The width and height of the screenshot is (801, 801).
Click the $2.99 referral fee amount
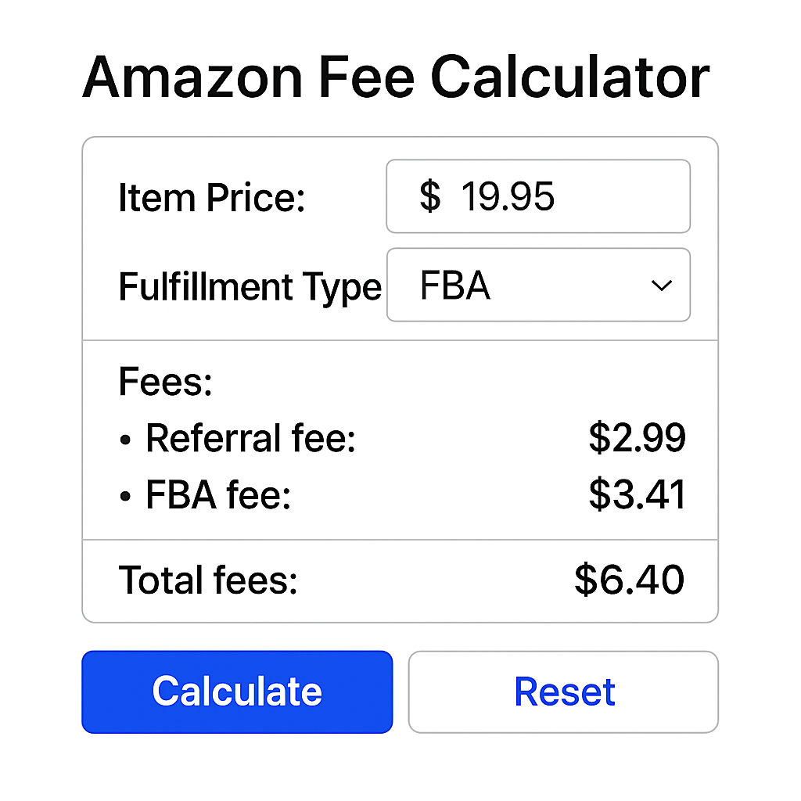638,438
